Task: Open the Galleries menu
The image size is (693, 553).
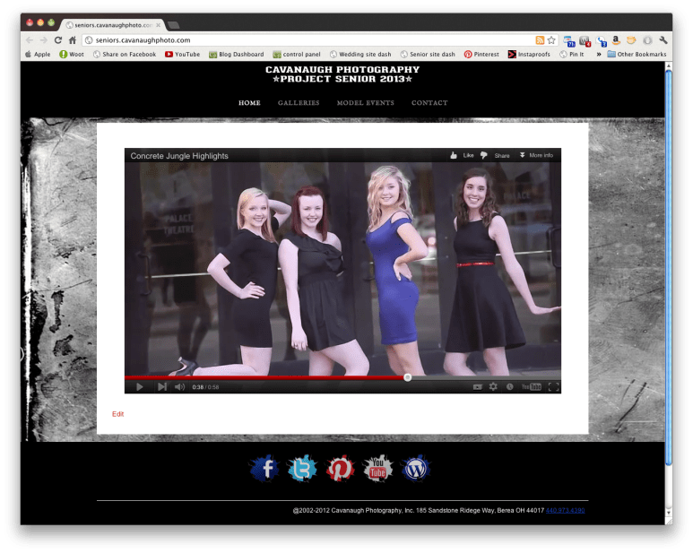Action: point(299,103)
